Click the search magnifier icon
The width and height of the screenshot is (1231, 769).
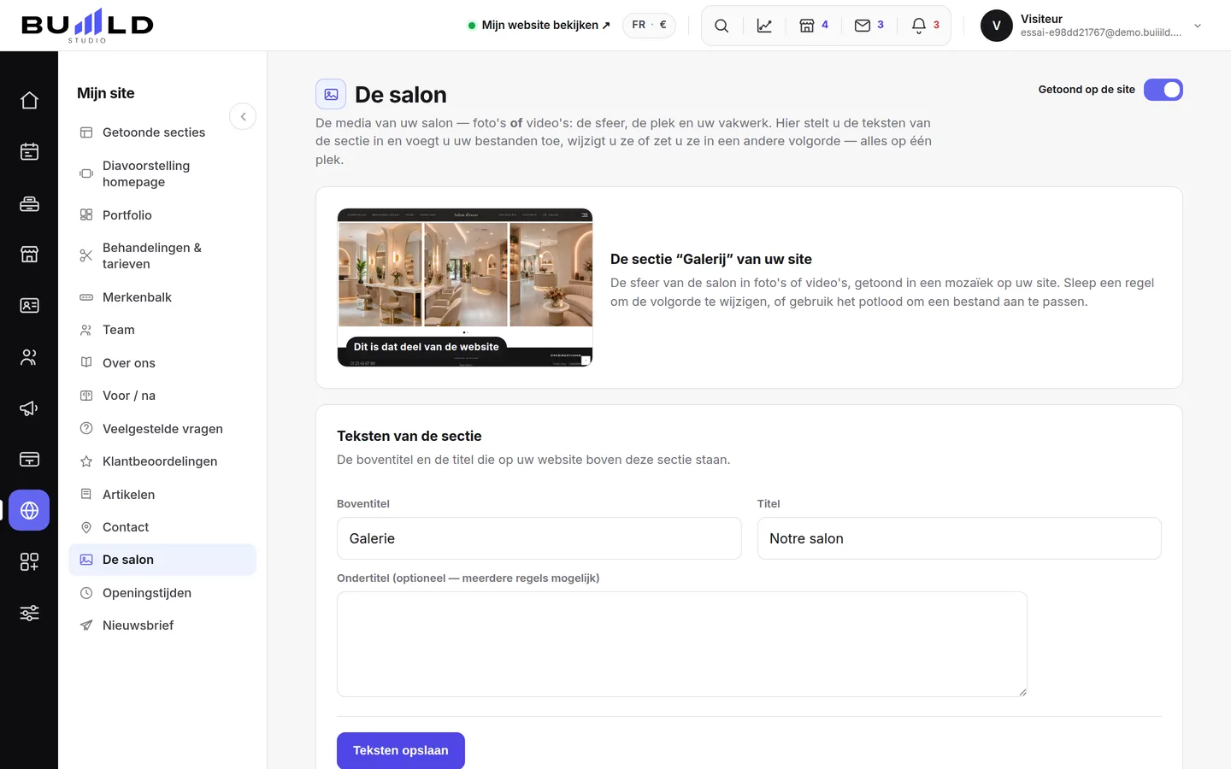pos(722,26)
